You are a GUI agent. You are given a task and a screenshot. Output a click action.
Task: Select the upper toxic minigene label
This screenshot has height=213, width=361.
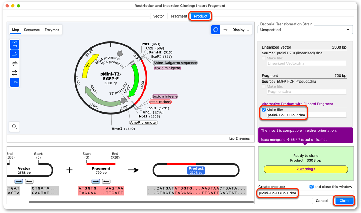coord(167,68)
